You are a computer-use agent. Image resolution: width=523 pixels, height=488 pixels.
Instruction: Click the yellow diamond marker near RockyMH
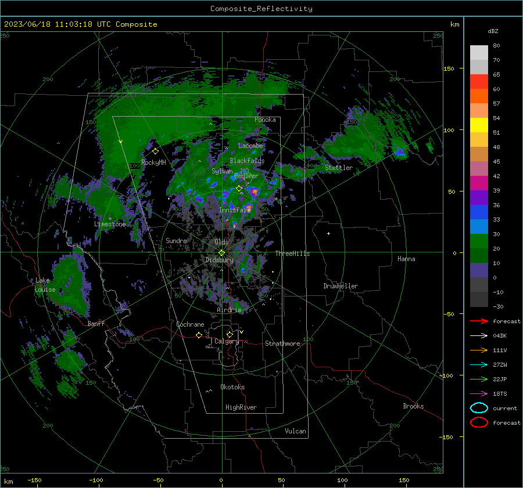155,151
